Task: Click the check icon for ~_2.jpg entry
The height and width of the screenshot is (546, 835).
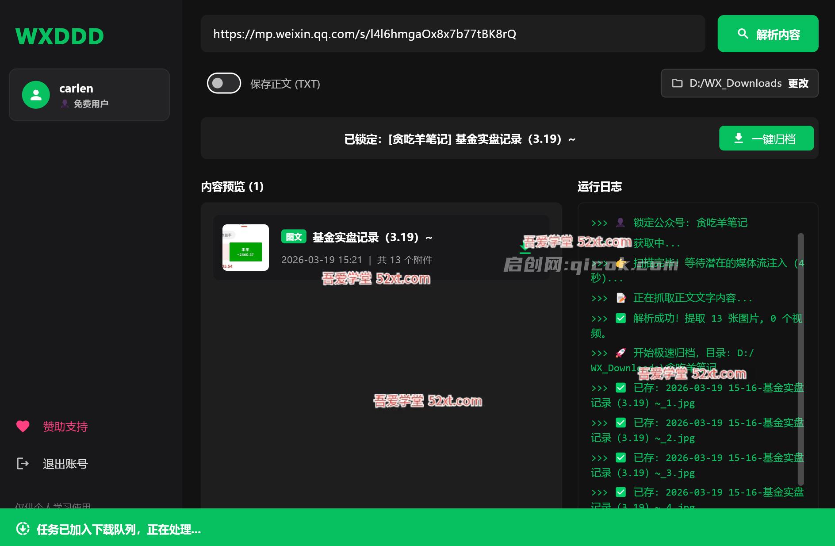Action: coord(621,423)
